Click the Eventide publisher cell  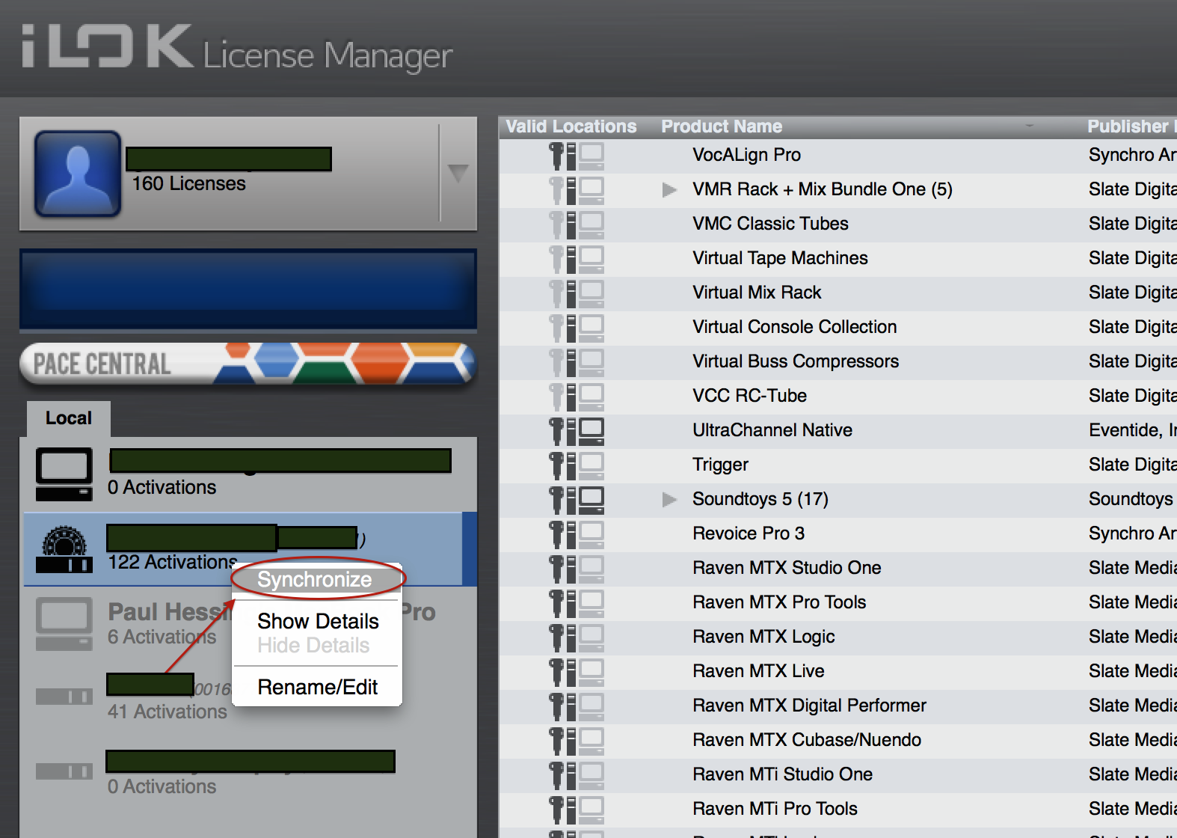pyautogui.click(x=1132, y=431)
